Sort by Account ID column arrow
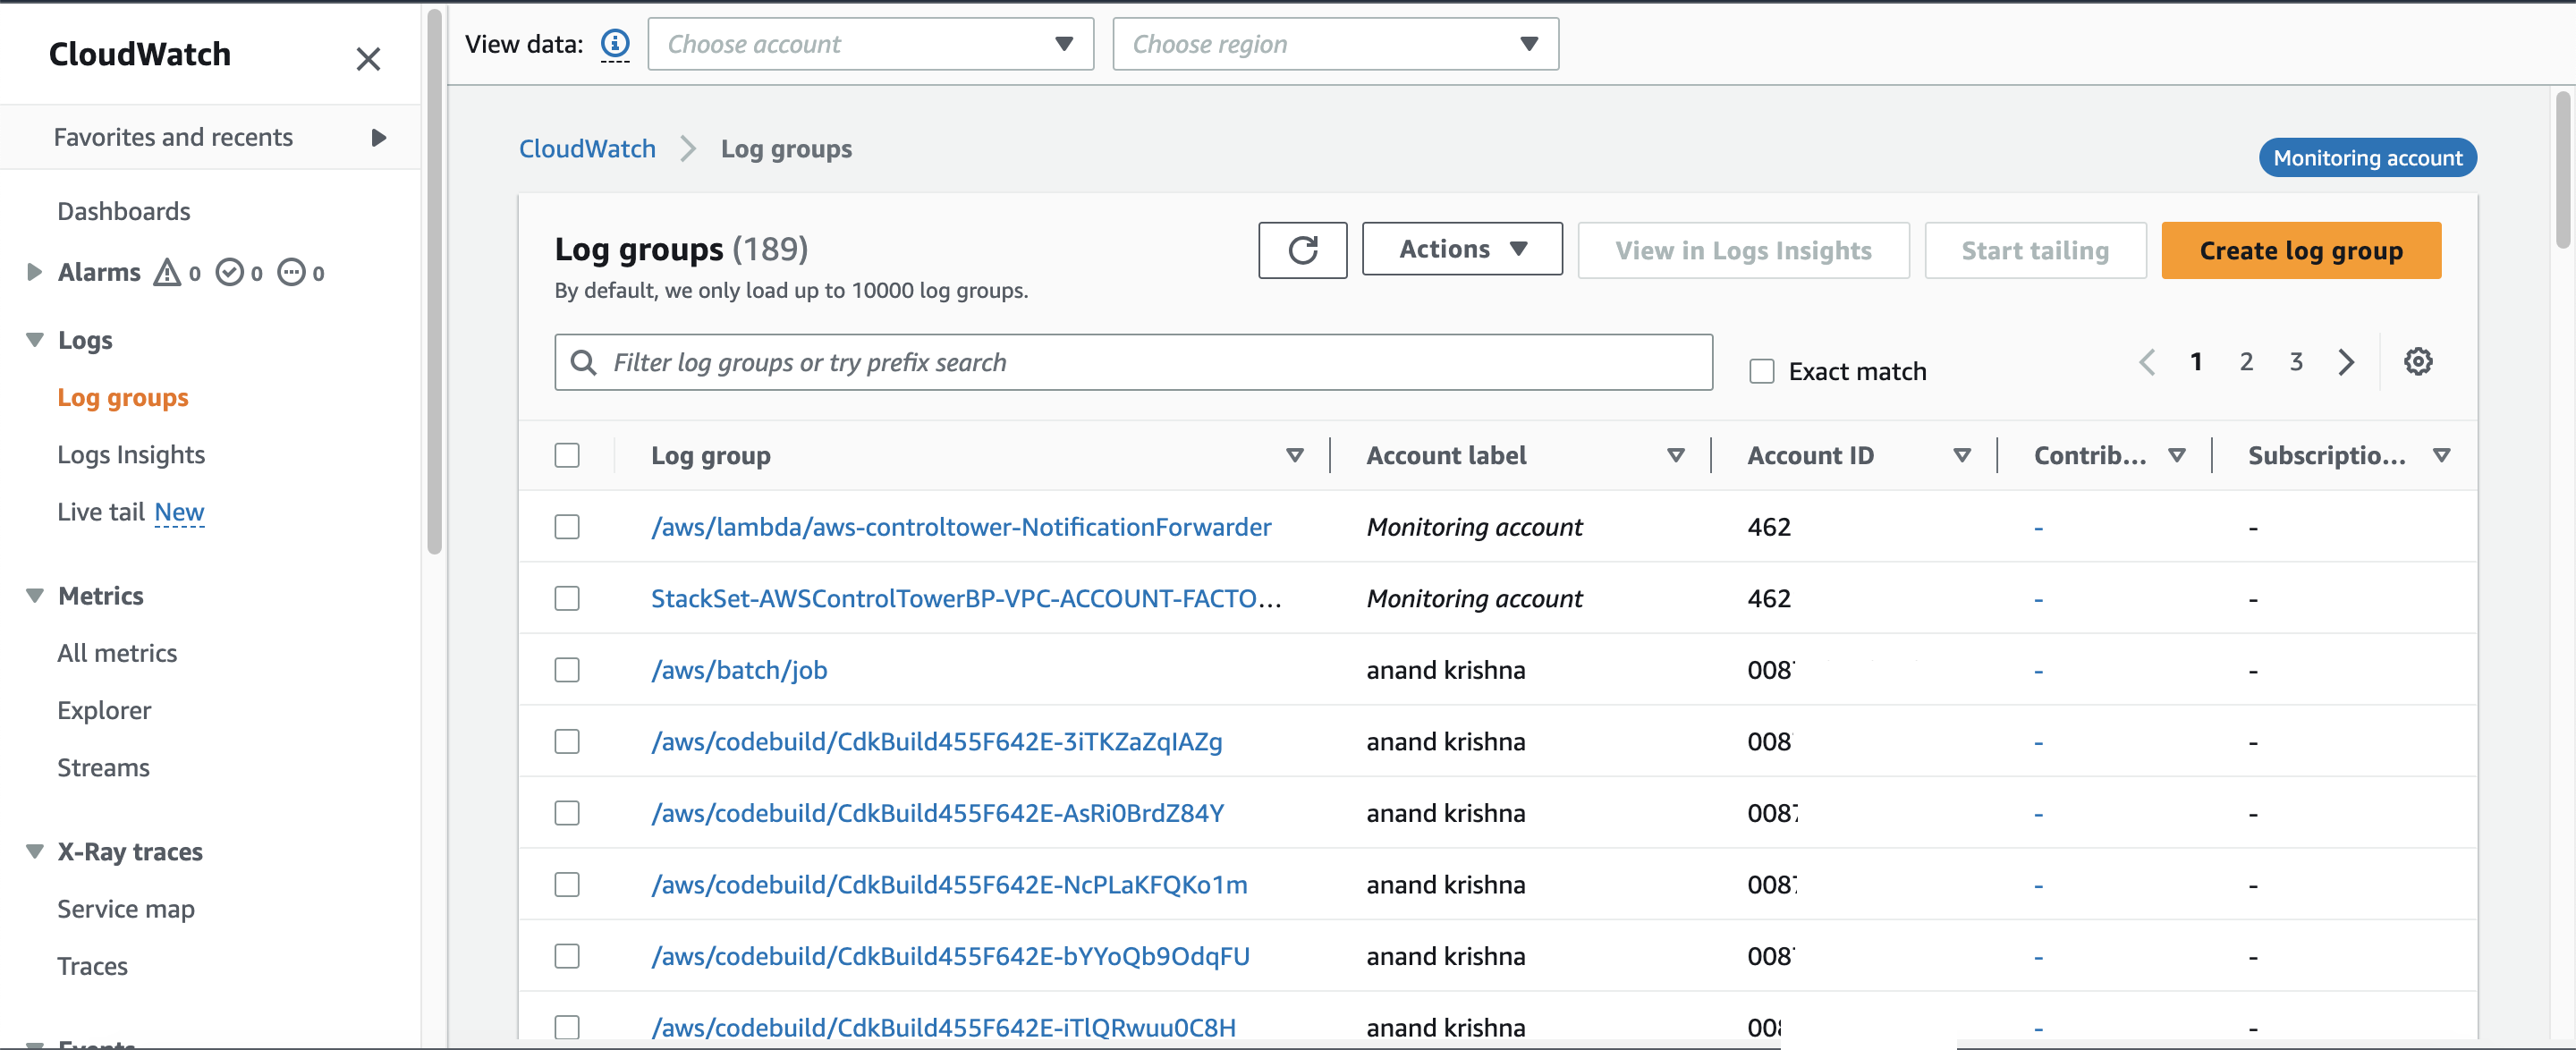Viewport: 2576px width, 1050px height. tap(1961, 455)
